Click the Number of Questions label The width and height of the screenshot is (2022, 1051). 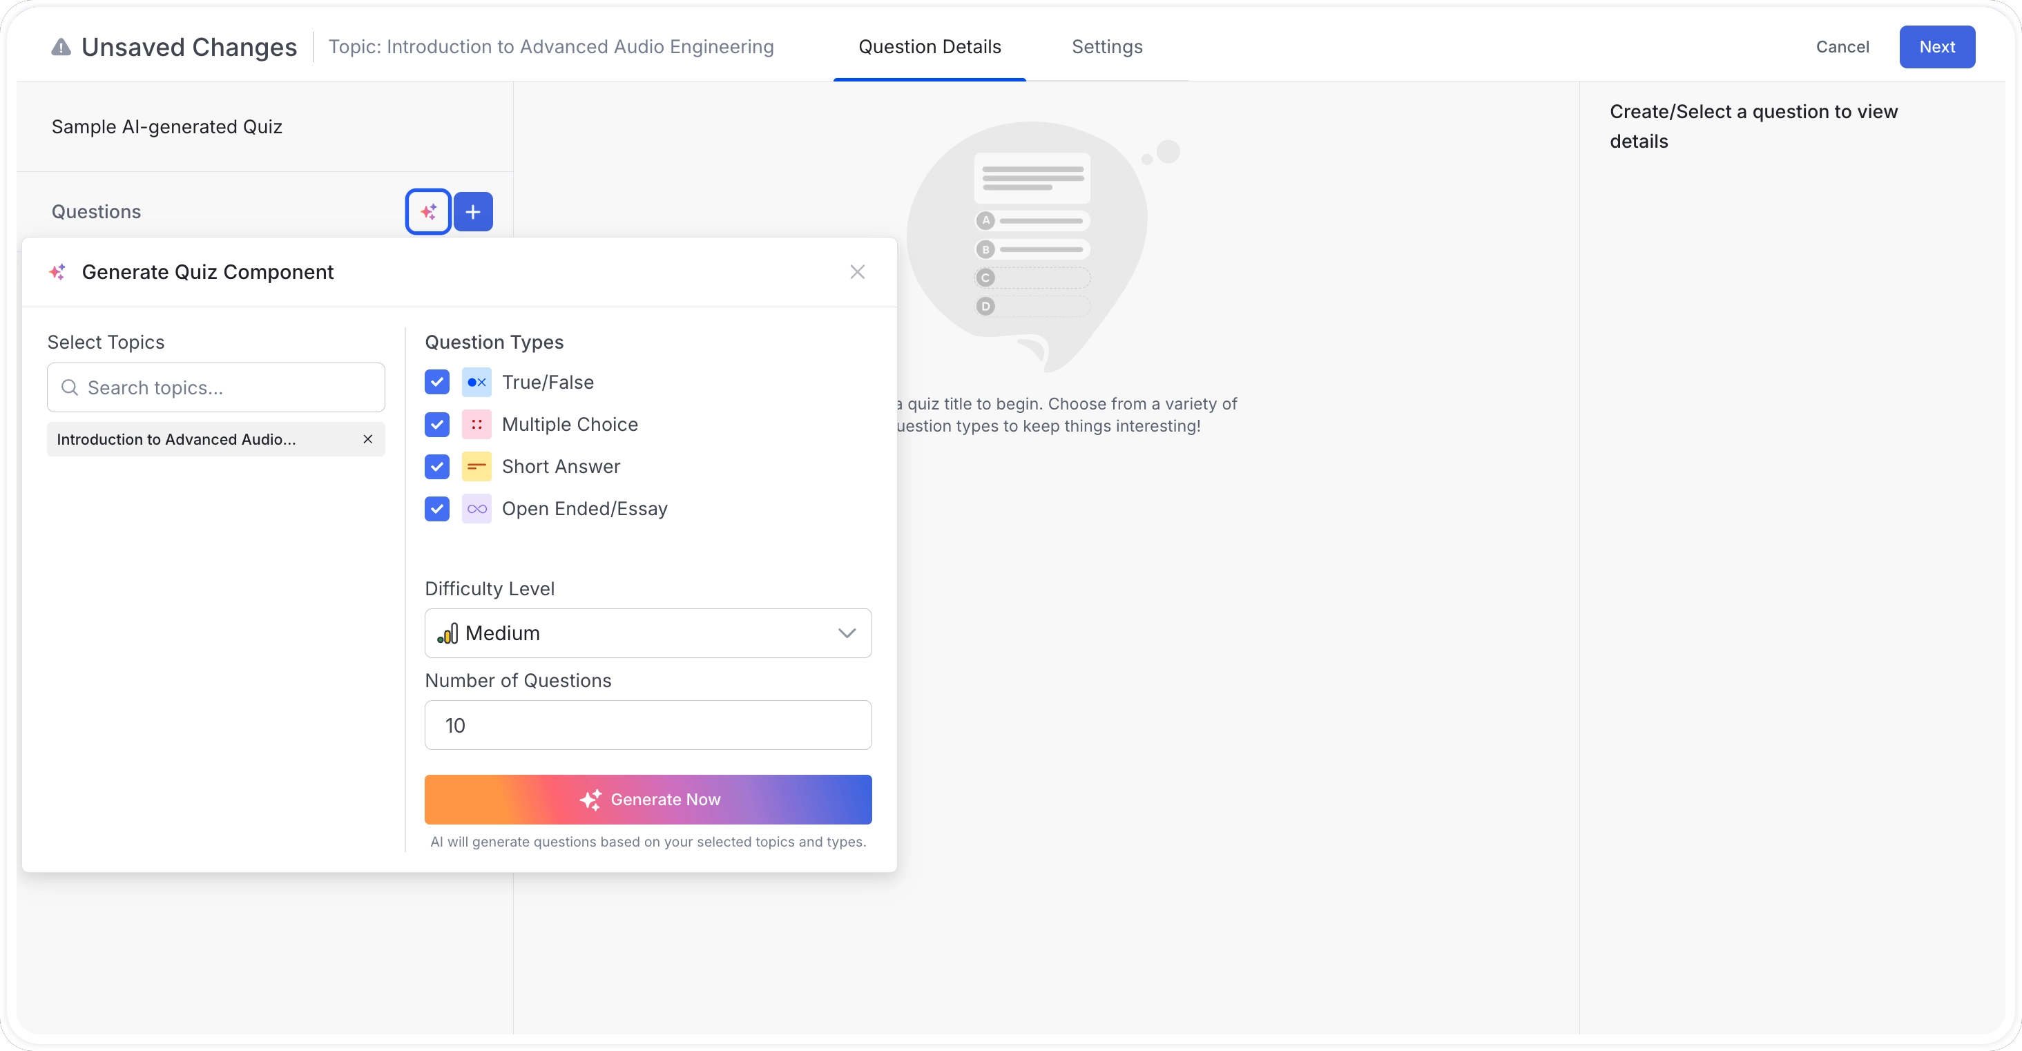[x=518, y=680]
